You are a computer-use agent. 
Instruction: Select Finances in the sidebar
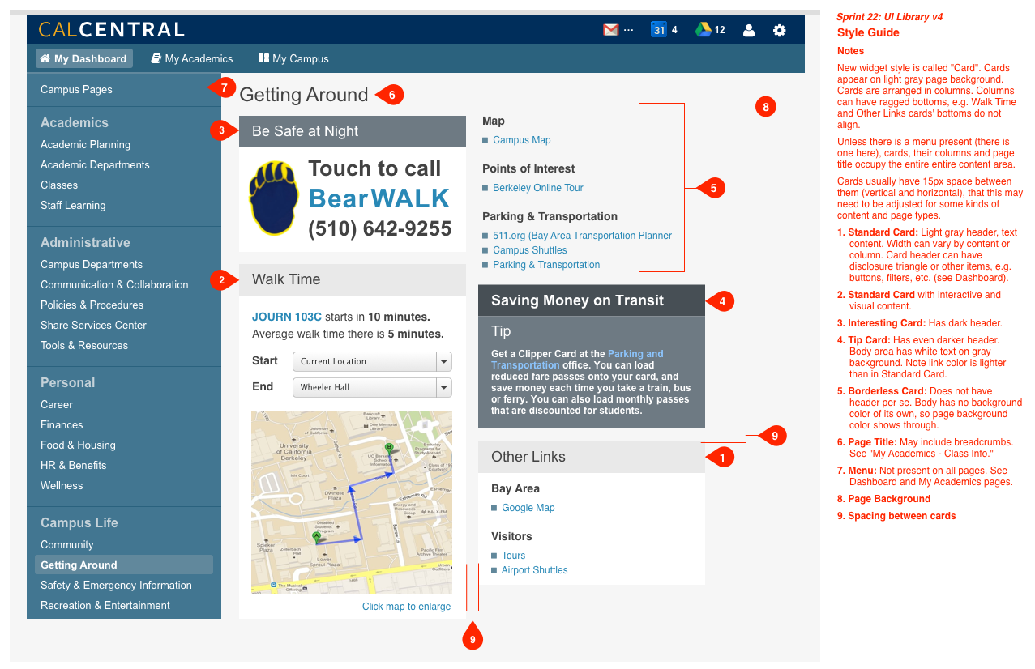(62, 424)
